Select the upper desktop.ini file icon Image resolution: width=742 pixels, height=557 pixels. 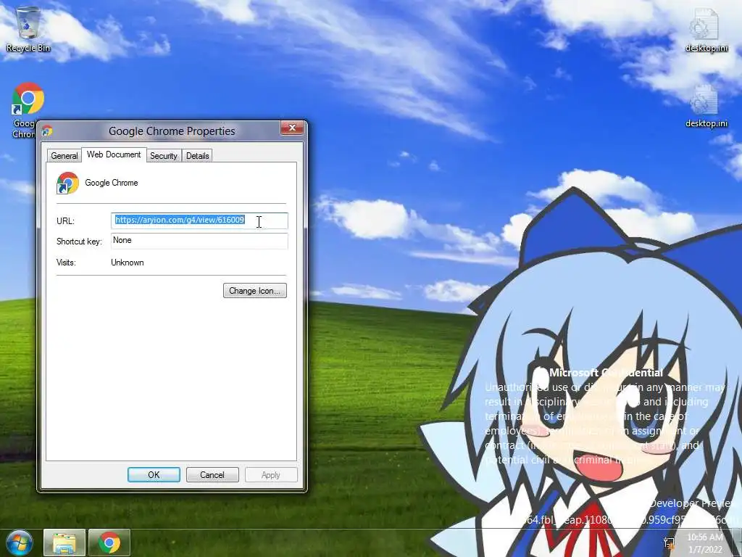(x=706, y=29)
